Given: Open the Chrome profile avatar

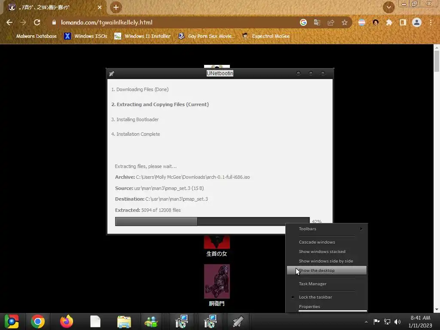Looking at the screenshot, I should point(417,22).
